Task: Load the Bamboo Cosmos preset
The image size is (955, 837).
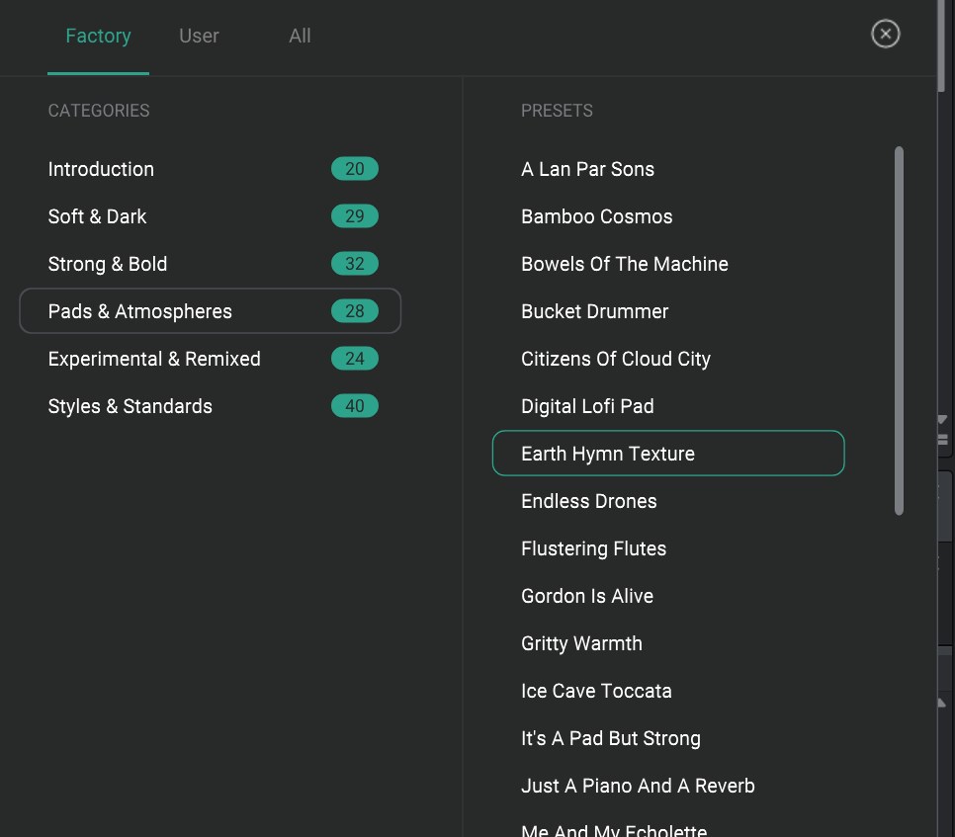Action: point(596,216)
